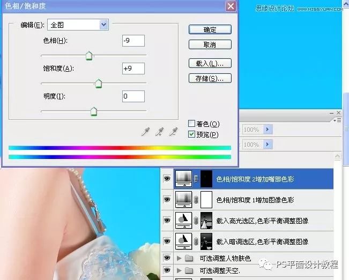Expand the 可选调整天空 group
The width and height of the screenshot is (349, 280).
(x=179, y=270)
